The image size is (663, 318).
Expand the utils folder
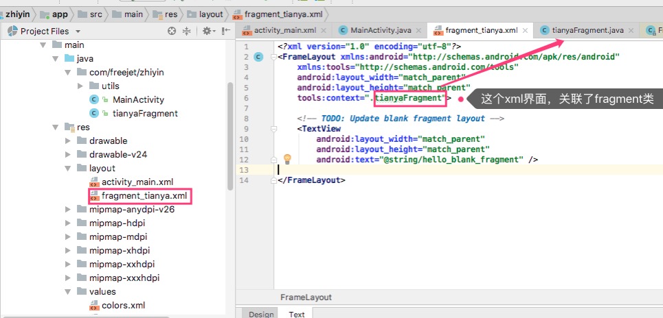click(x=80, y=86)
